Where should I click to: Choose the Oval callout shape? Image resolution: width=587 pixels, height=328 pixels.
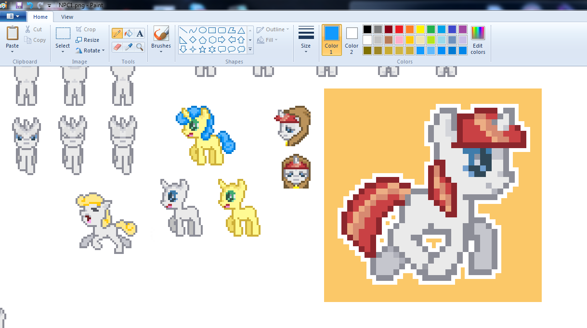point(232,49)
